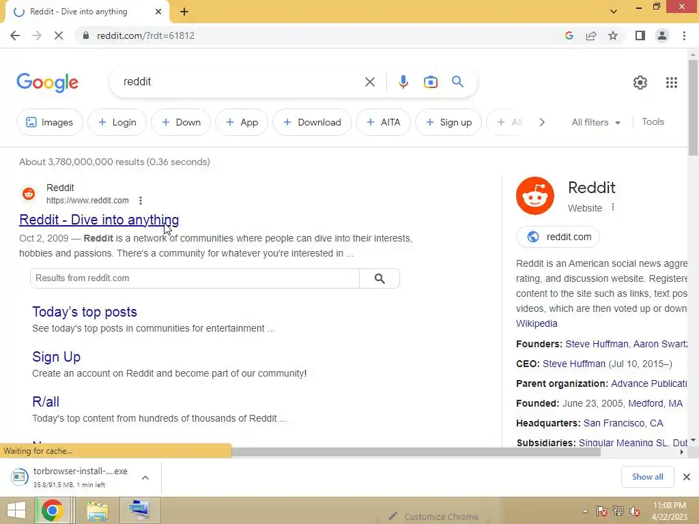Open Today's top posts link

84,312
